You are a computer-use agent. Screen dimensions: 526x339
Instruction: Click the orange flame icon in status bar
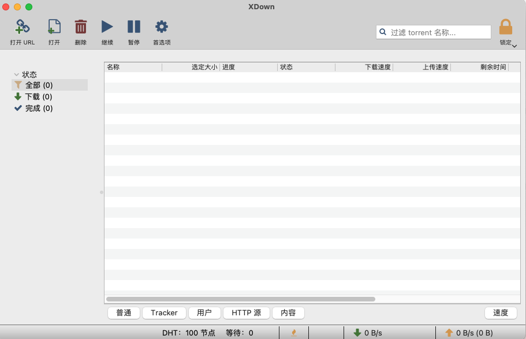pyautogui.click(x=294, y=333)
